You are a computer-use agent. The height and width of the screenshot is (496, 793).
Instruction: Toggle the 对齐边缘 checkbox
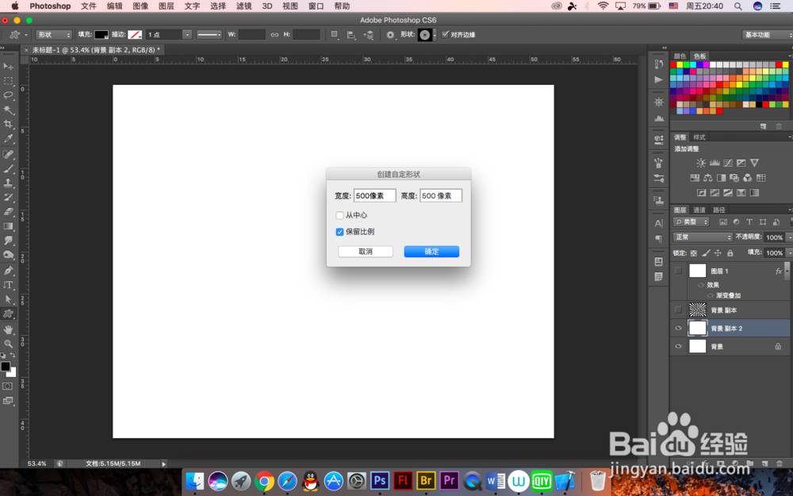click(445, 34)
